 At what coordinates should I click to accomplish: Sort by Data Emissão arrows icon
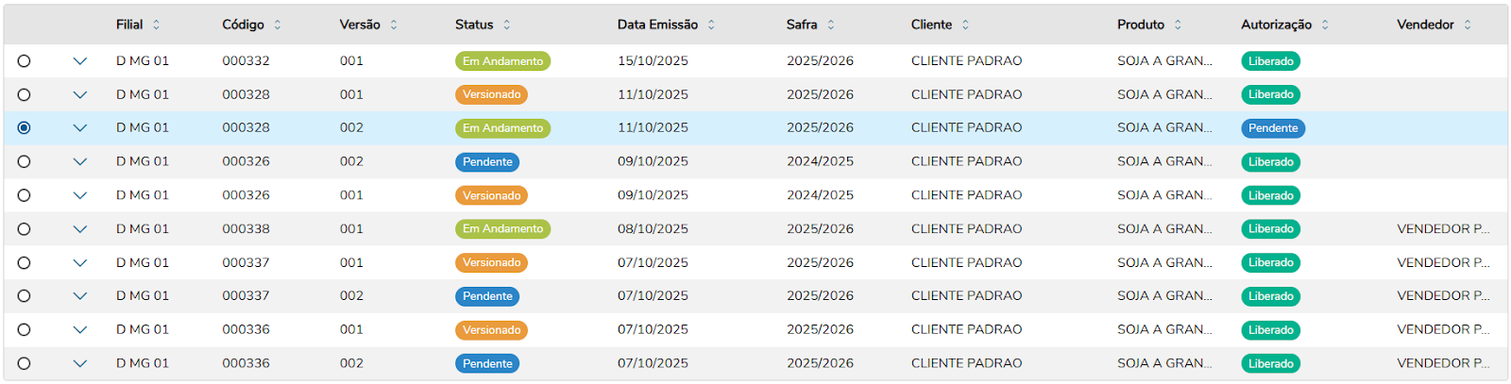[x=711, y=25]
